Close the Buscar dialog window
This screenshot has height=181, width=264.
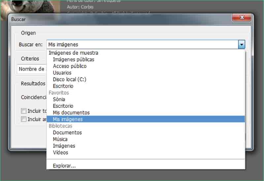click(x=242, y=18)
